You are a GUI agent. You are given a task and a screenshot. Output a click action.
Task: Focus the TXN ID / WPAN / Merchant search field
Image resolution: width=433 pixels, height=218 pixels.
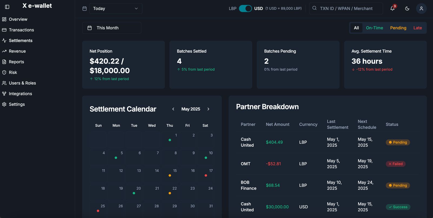point(346,8)
